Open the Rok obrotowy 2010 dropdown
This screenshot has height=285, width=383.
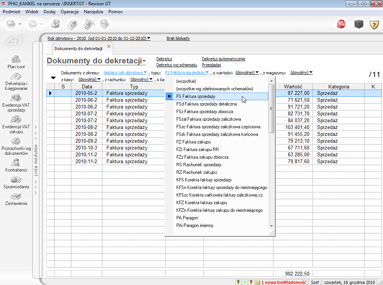(99, 38)
